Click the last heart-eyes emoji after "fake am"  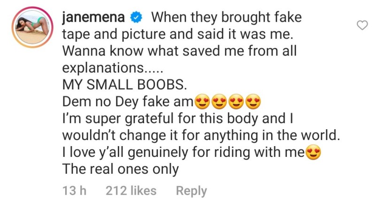pyautogui.click(x=253, y=102)
